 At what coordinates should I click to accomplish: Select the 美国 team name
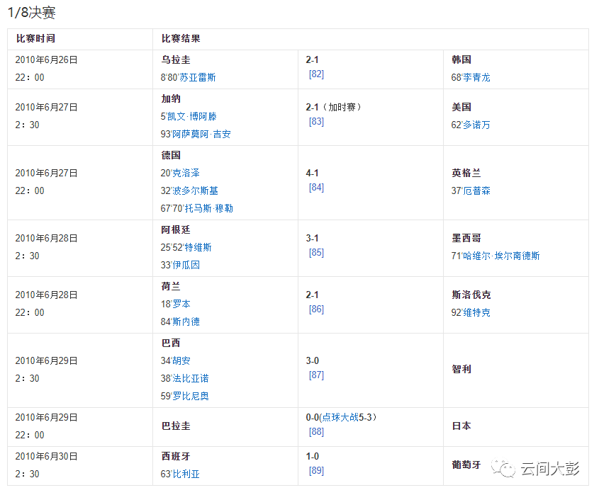pyautogui.click(x=461, y=107)
